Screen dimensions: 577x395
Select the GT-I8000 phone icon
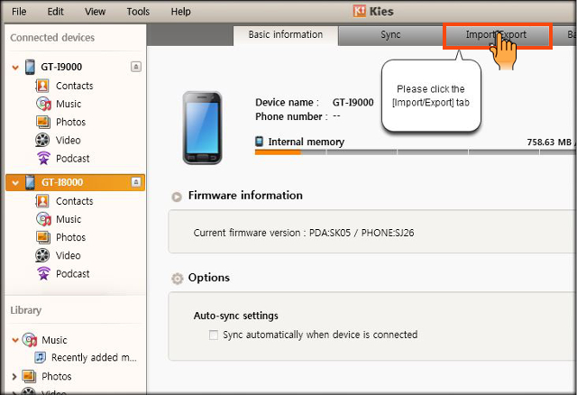click(30, 182)
